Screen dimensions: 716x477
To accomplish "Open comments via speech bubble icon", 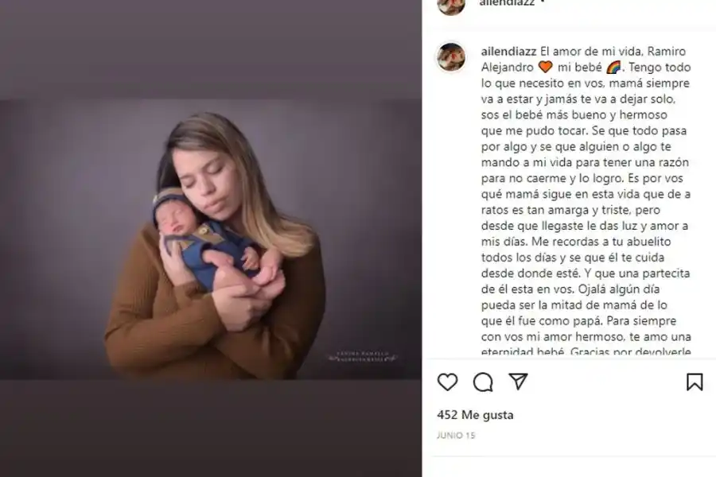I will coord(483,382).
